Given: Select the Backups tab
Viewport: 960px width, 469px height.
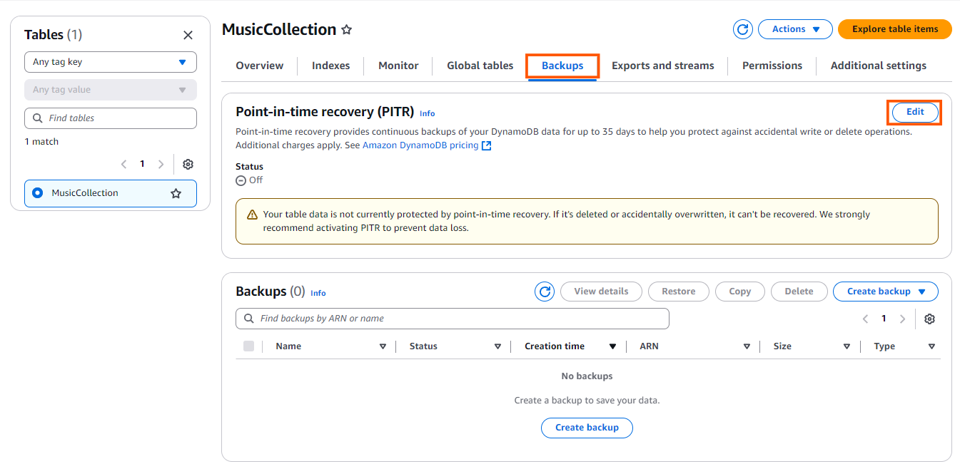Looking at the screenshot, I should pos(562,66).
